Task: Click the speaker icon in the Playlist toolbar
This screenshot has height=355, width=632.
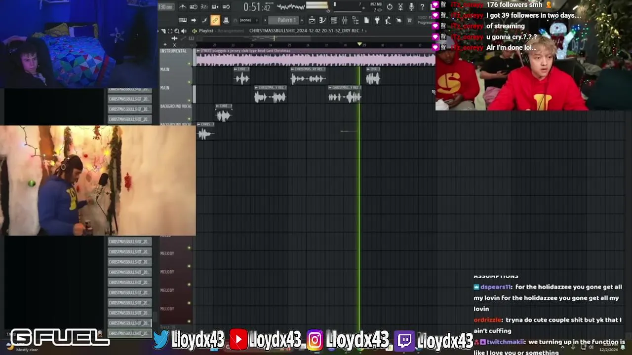Action: [184, 31]
